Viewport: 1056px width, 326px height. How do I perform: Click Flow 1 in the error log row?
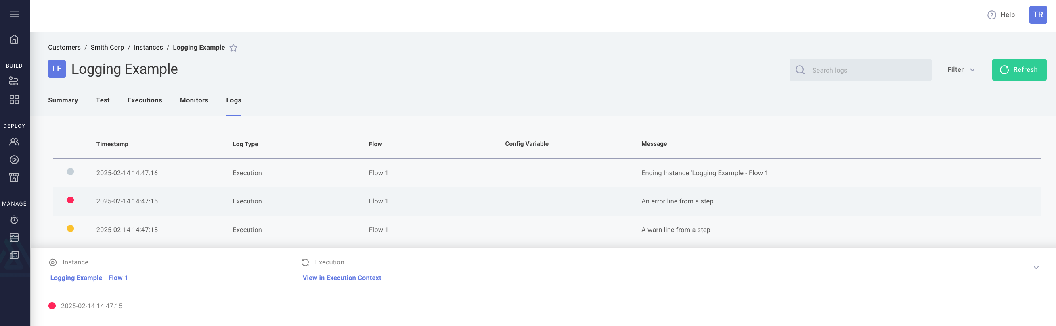click(378, 201)
